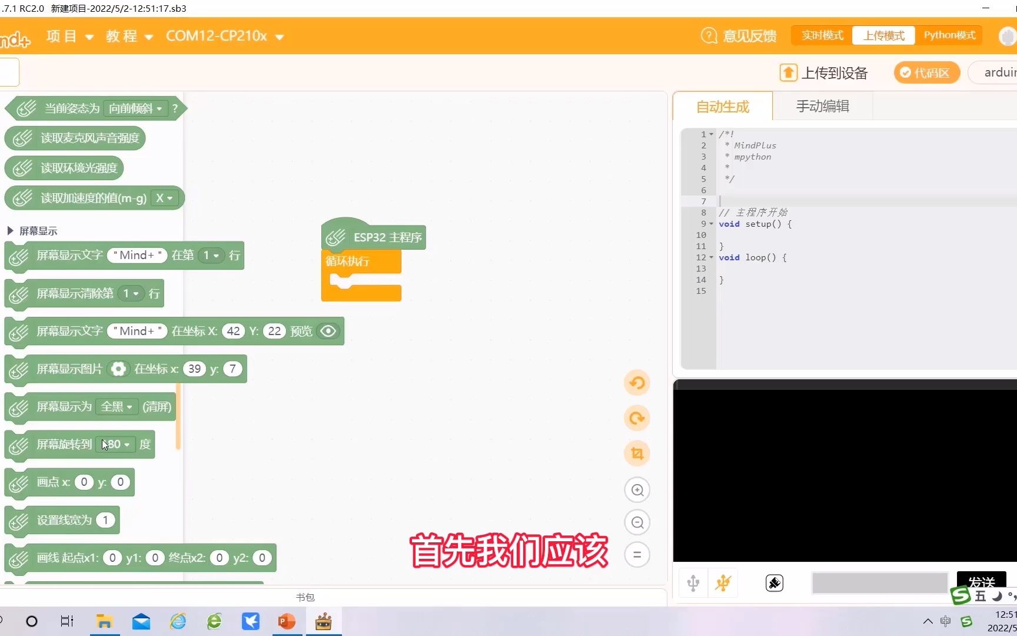The width and height of the screenshot is (1017, 636).
Task: Select the 读取麦克风声音强度 block
Action: coord(75,138)
